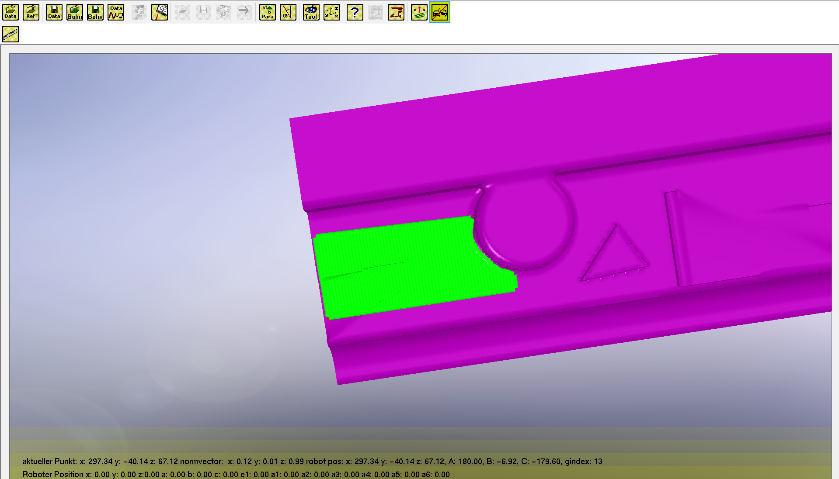Toggle the Tool visibility eye icon

point(311,12)
